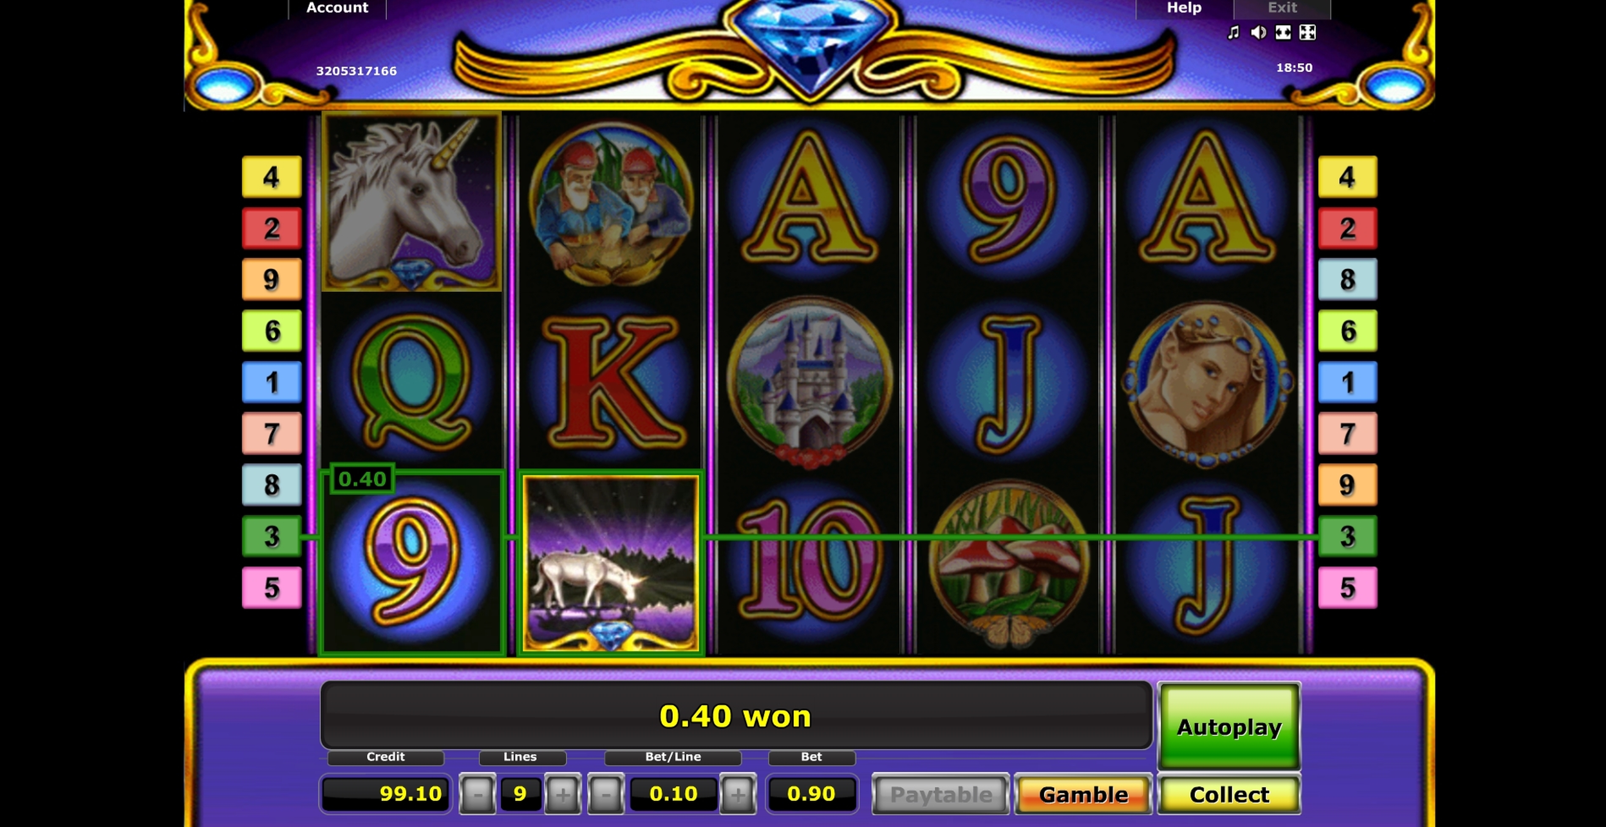Toggle the music note icon

click(1233, 33)
